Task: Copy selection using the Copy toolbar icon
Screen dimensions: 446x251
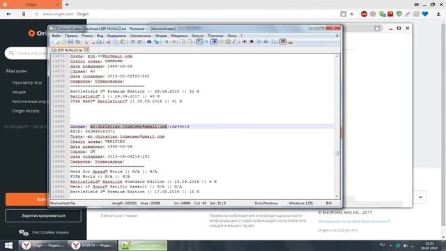Action: 116,42
